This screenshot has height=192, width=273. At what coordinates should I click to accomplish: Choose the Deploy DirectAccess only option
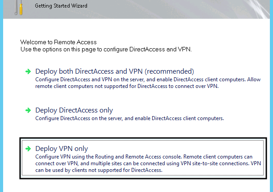[x=74, y=110]
